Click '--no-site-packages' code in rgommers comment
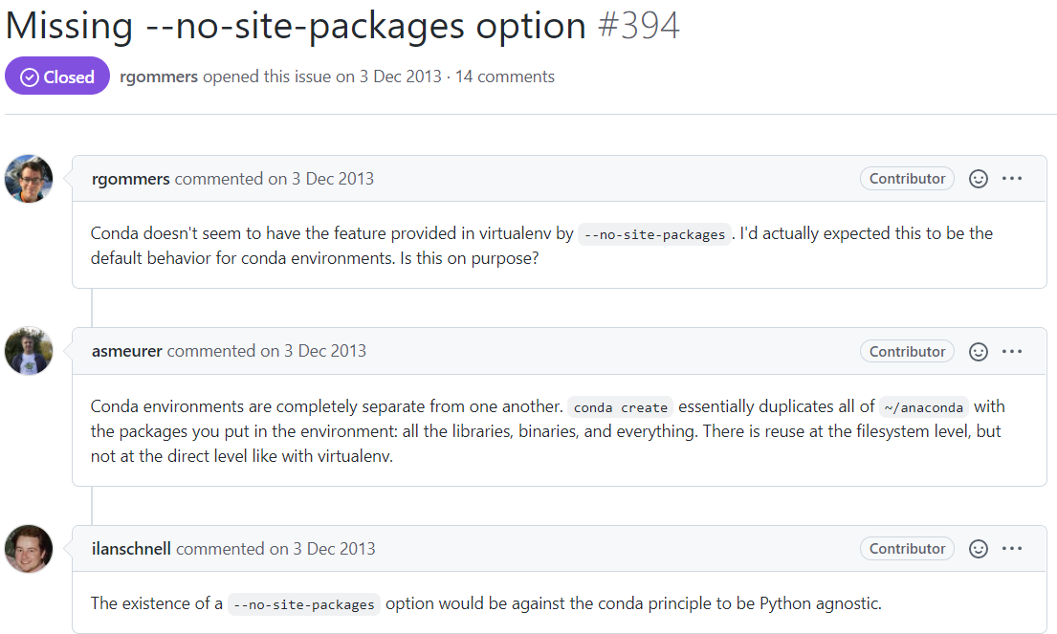Viewport: 1057px width, 634px height. [x=654, y=234]
